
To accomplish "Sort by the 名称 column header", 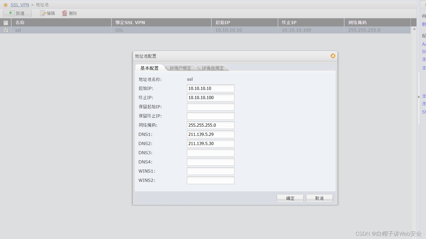I will tap(61, 22).
